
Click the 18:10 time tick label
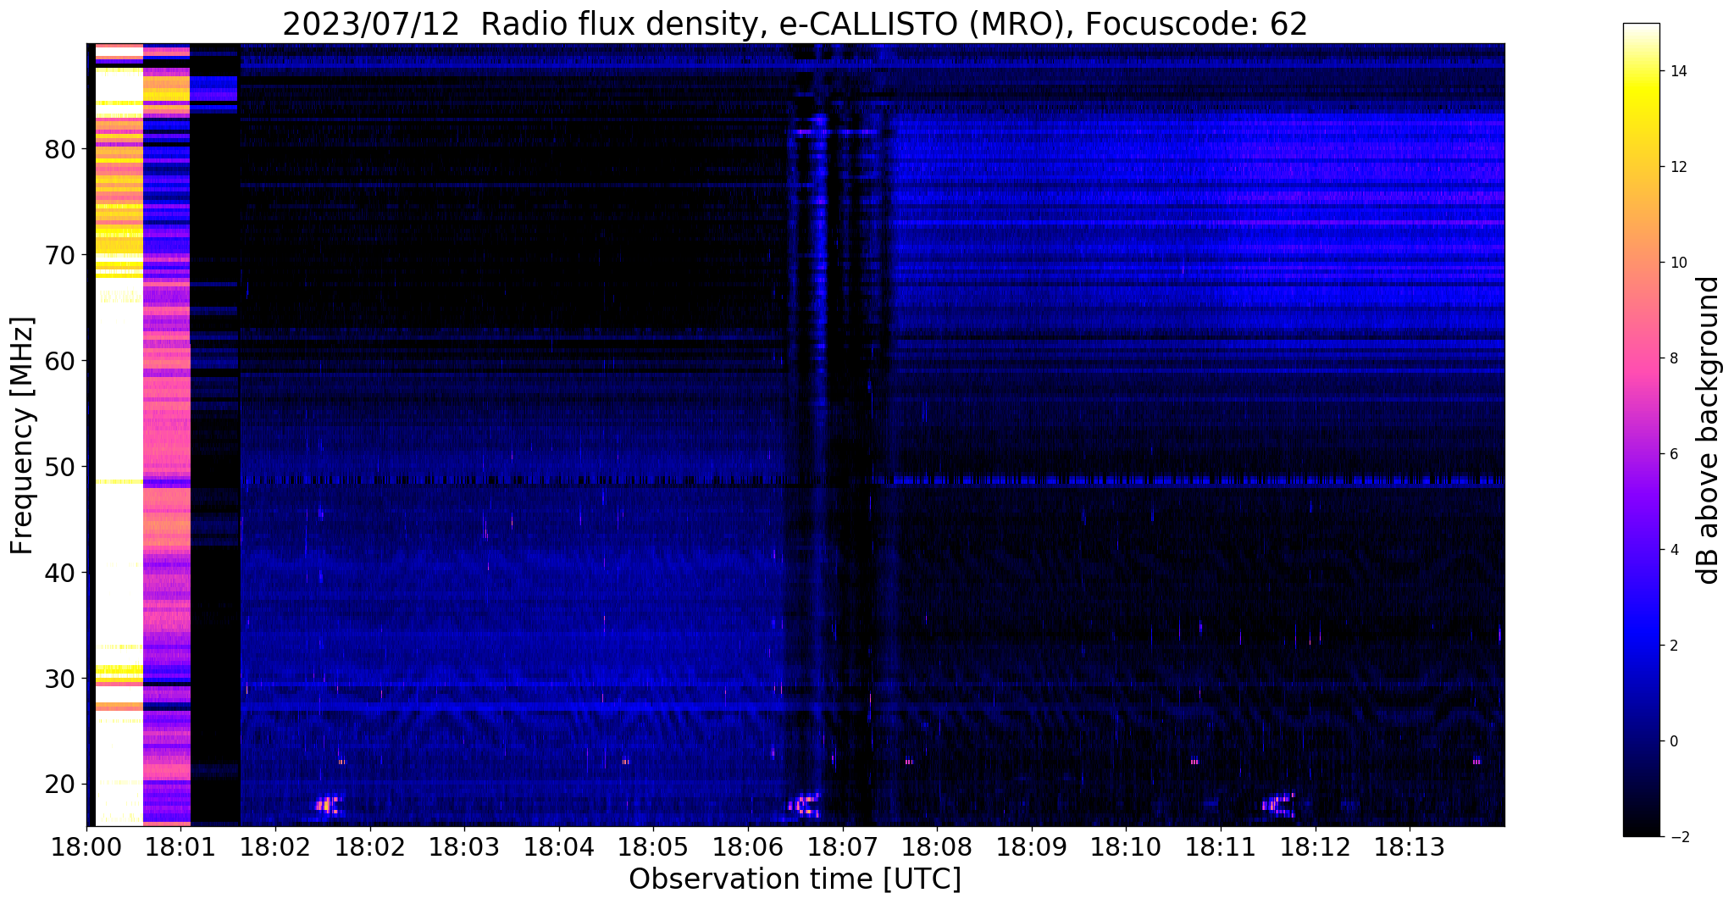click(x=1126, y=847)
